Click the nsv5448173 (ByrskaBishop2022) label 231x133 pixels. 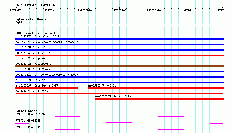click(38, 36)
